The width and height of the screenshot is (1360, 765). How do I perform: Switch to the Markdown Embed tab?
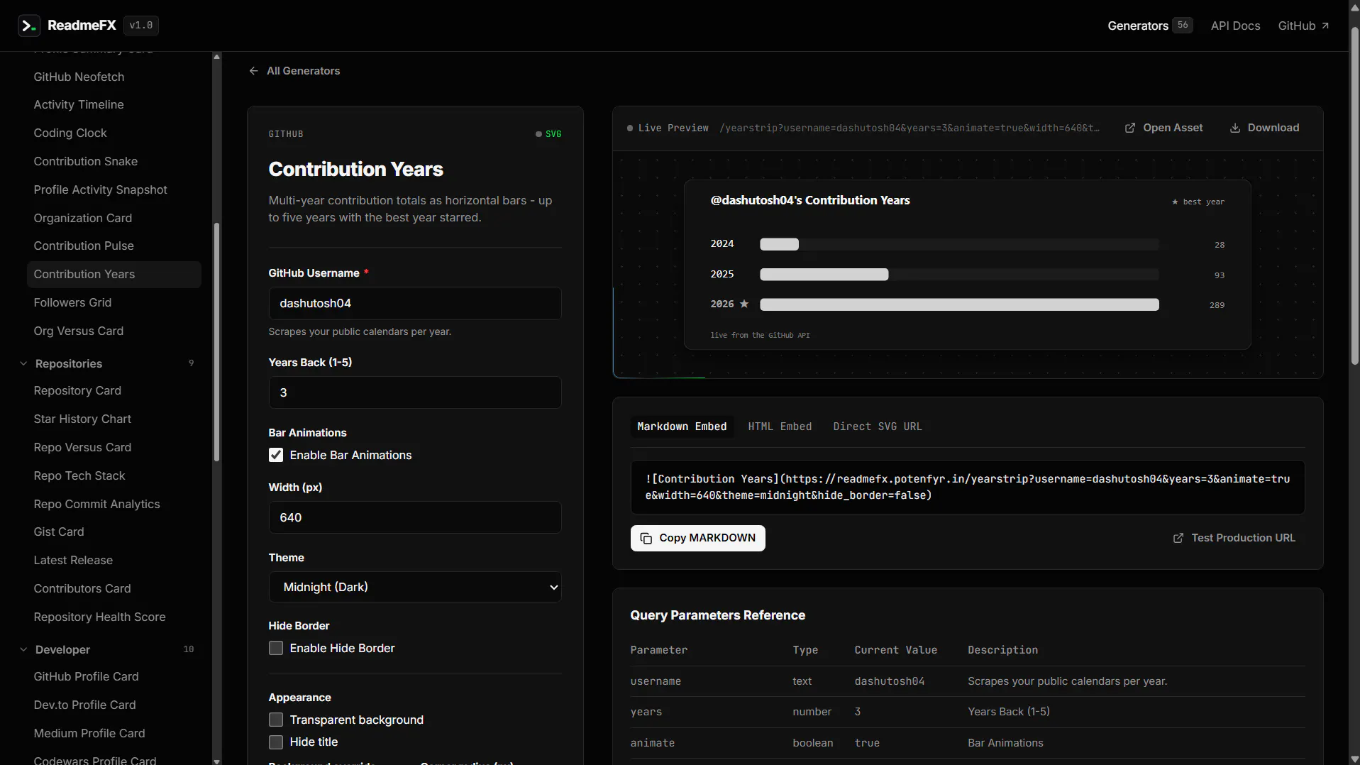(x=682, y=426)
